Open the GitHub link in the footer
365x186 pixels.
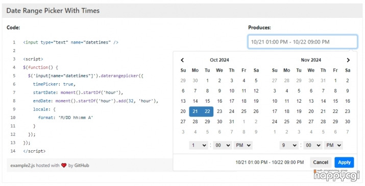coord(82,166)
